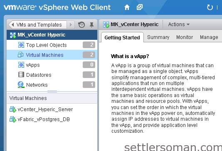Open the vApps list

52,65
